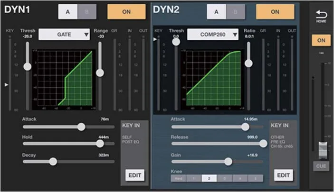Click the DYN1 KEY meter threshold arrow
334x192 pixels.
coord(6,85)
